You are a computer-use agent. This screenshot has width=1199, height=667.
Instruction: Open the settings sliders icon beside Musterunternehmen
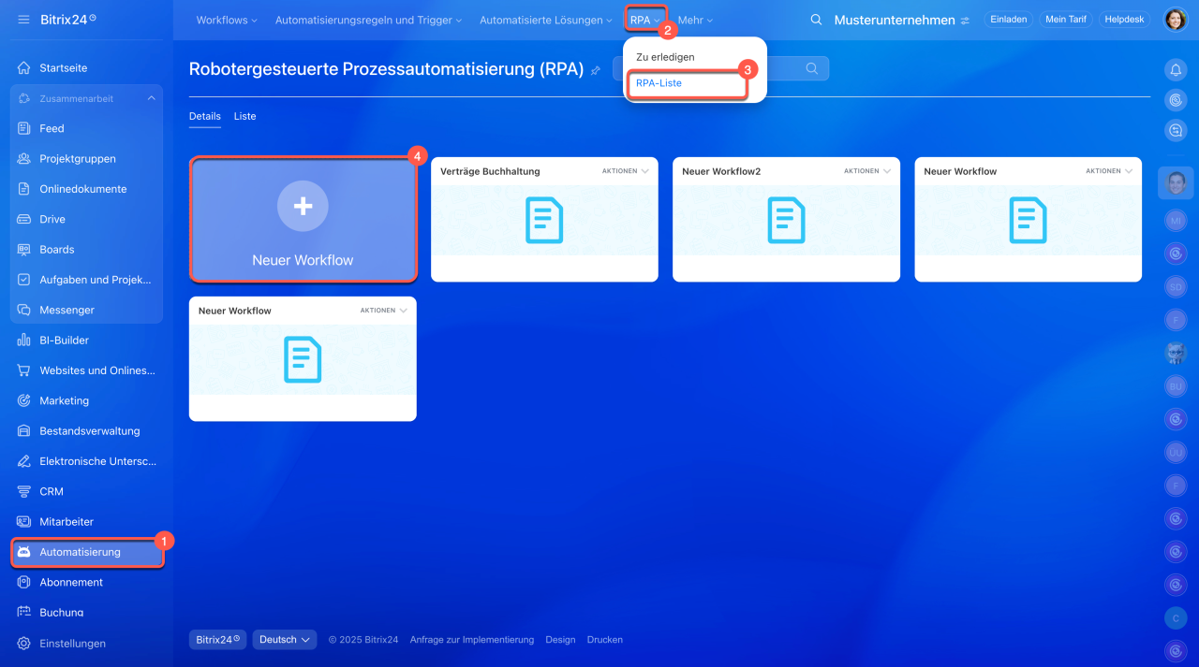coord(965,20)
